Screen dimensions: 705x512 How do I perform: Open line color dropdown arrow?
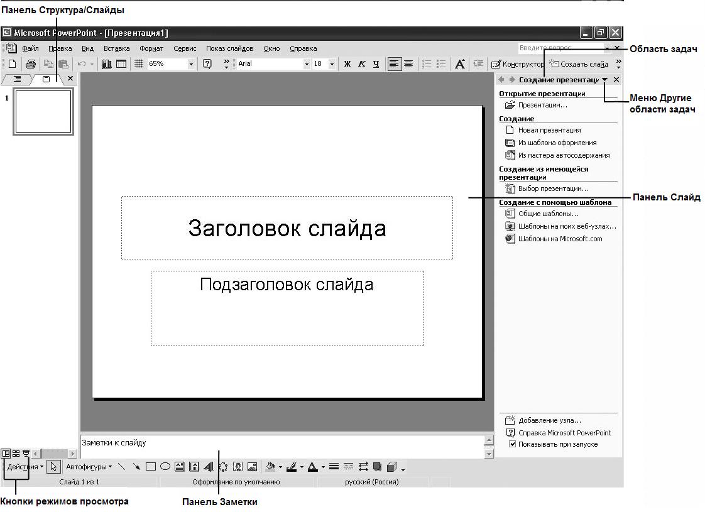pyautogui.click(x=302, y=467)
